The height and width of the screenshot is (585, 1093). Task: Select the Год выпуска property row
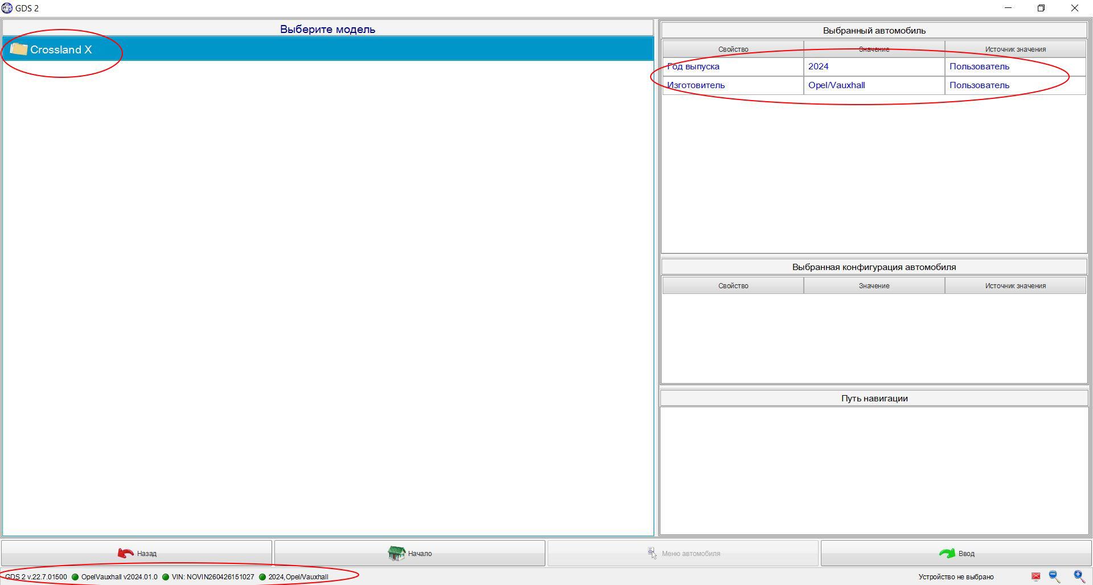(874, 67)
